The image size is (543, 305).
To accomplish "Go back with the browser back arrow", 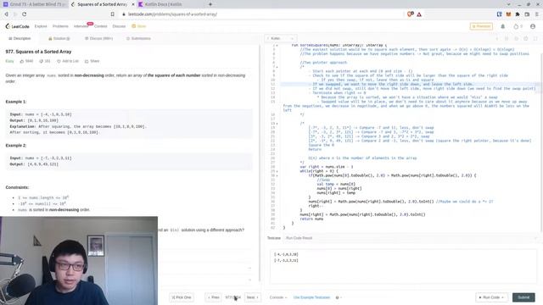I will click(6, 14).
